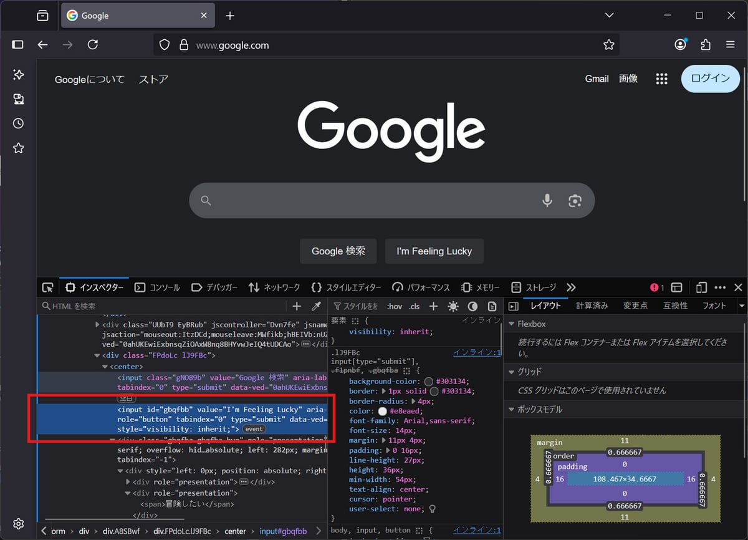748x540 pixels.
Task: Switch to the コンソール tab
Action: (158, 287)
